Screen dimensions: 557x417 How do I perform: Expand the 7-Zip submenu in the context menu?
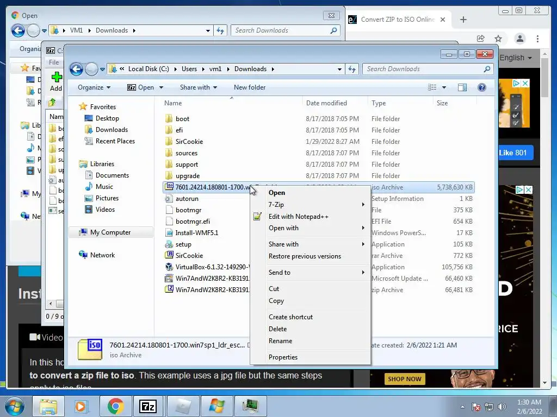(x=317, y=205)
